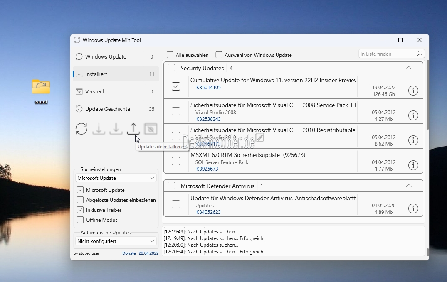
Task: Click the 126,46 Gb size value
Action: click(x=384, y=94)
